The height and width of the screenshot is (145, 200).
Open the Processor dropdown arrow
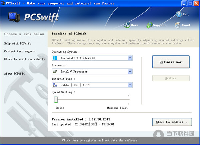130,71
